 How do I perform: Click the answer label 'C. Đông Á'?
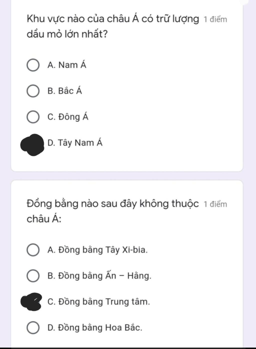pos(68,117)
